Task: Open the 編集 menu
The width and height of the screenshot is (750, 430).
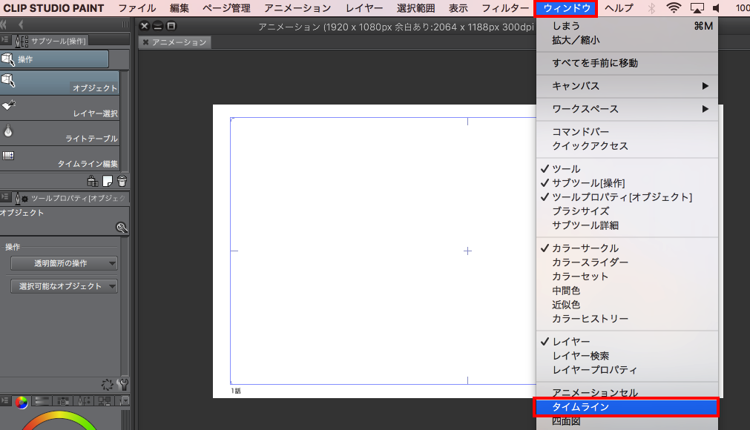Action: [x=180, y=8]
